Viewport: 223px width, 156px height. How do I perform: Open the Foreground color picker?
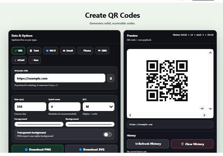click(39, 124)
